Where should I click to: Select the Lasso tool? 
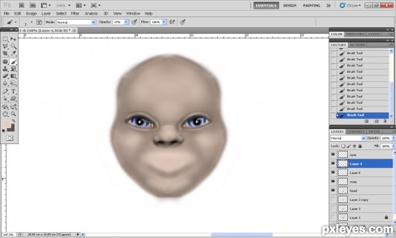click(x=5, y=46)
